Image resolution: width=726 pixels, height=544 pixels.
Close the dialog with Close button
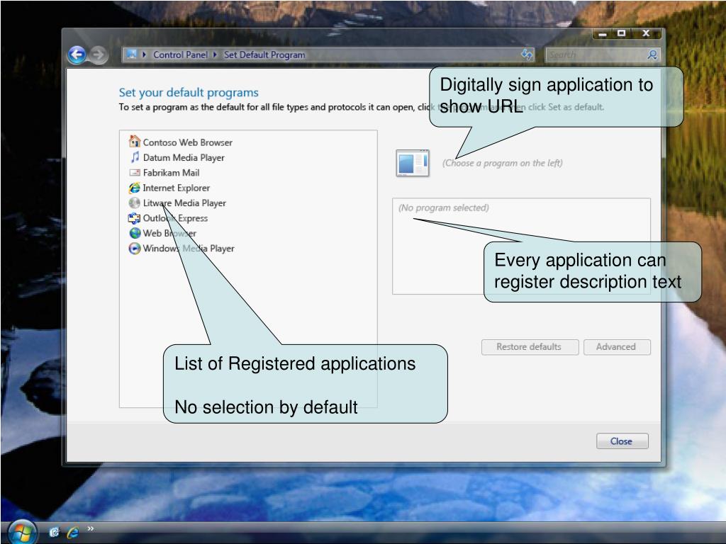622,441
